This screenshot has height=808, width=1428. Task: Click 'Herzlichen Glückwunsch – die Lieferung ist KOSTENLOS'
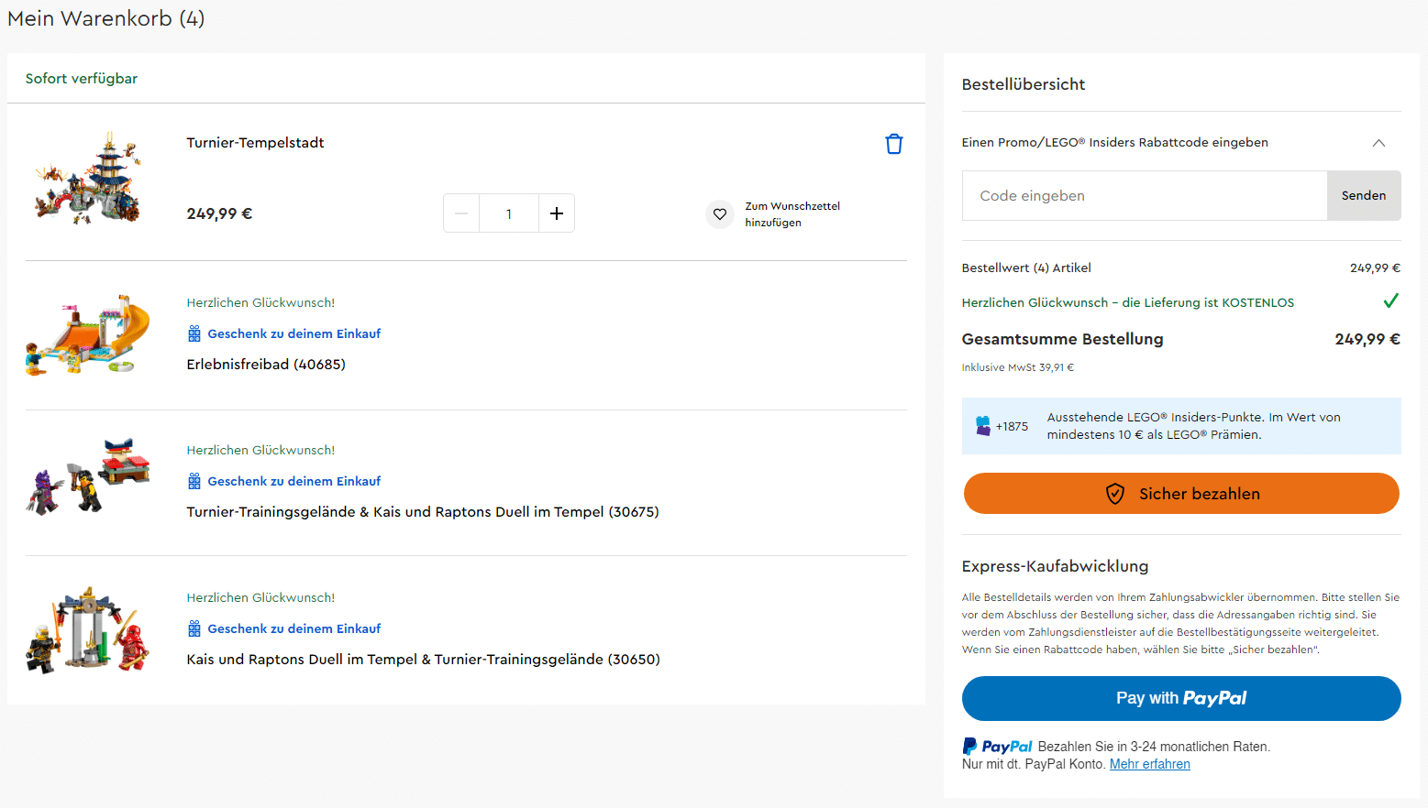[x=1128, y=302]
